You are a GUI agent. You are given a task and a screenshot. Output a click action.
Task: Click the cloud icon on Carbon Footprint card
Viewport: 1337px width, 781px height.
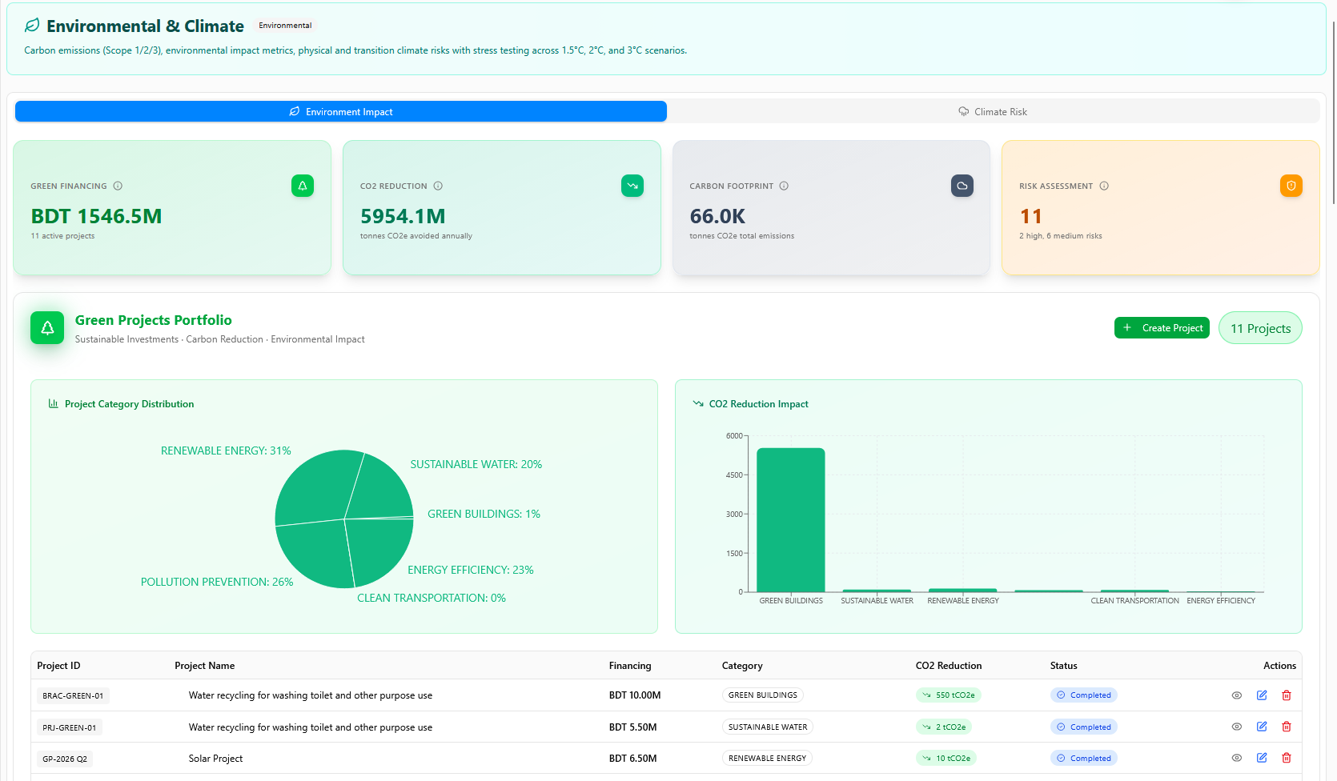(x=962, y=186)
